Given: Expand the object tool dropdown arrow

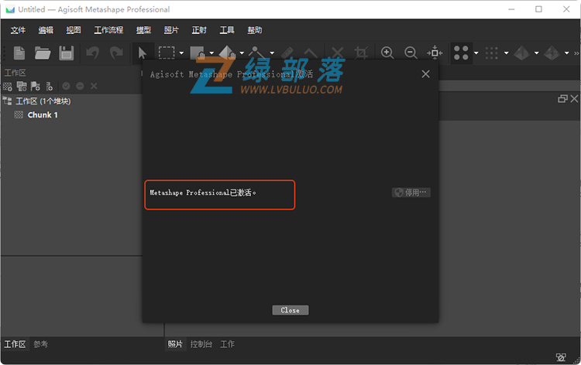Looking at the screenshot, I should tap(242, 53).
